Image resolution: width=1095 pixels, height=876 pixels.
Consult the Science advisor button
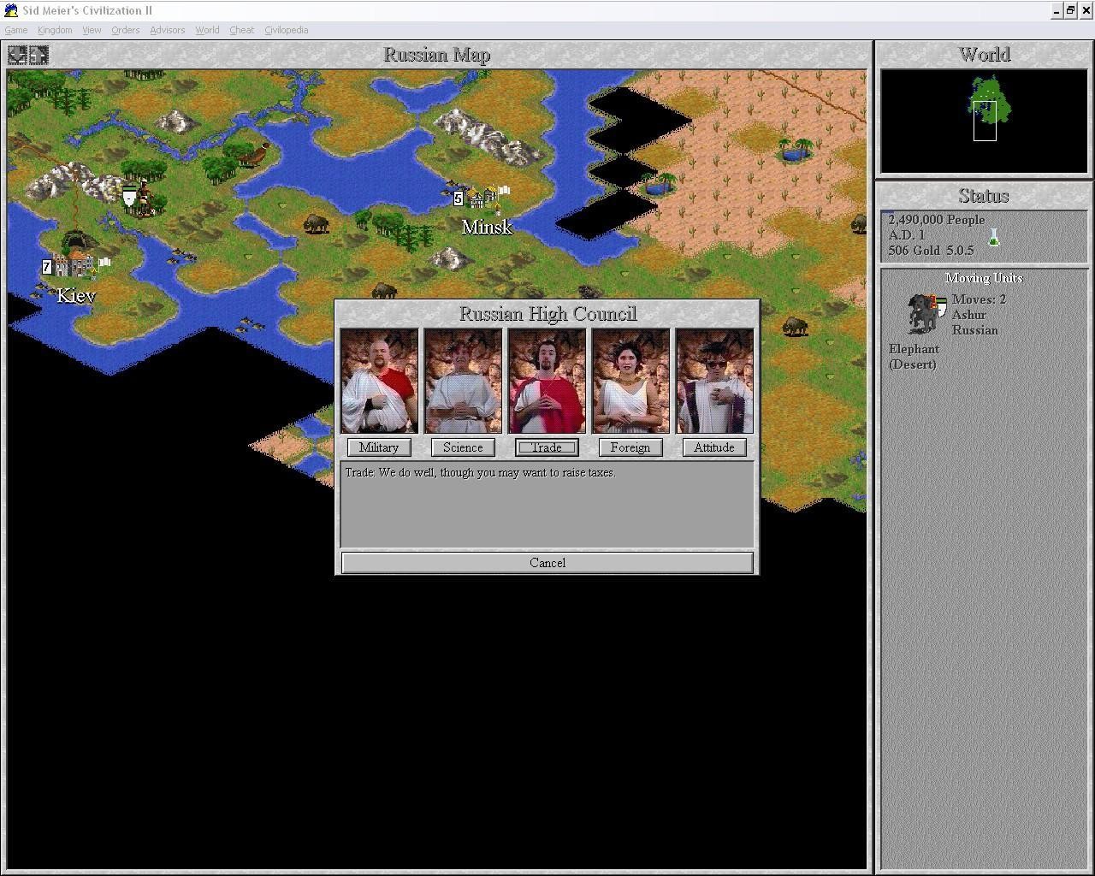point(463,447)
